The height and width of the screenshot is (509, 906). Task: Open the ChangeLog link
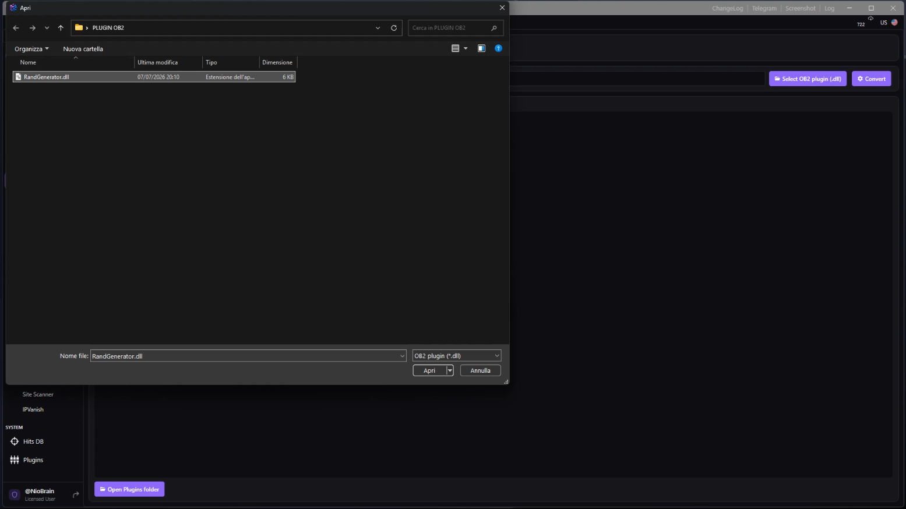click(727, 8)
